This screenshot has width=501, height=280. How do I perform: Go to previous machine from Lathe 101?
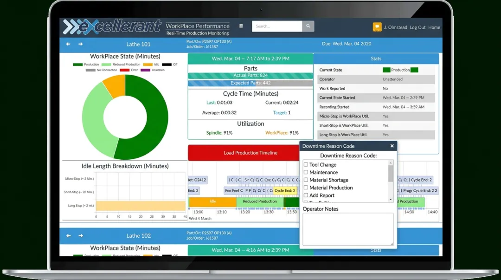pos(68,44)
